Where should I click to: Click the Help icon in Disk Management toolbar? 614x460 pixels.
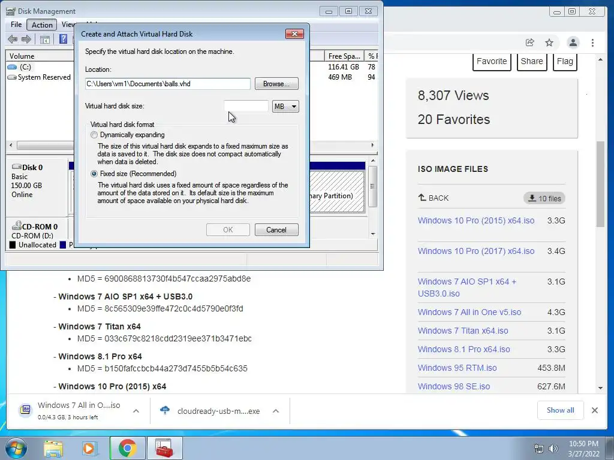point(63,39)
